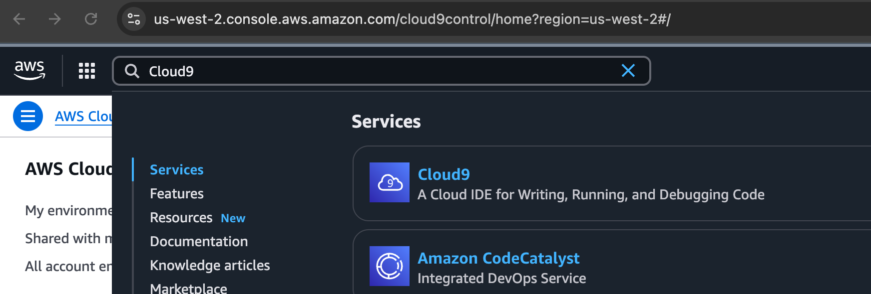Clear the Cloud9 search with X icon
Image resolution: width=871 pixels, height=294 pixels.
[x=628, y=71]
